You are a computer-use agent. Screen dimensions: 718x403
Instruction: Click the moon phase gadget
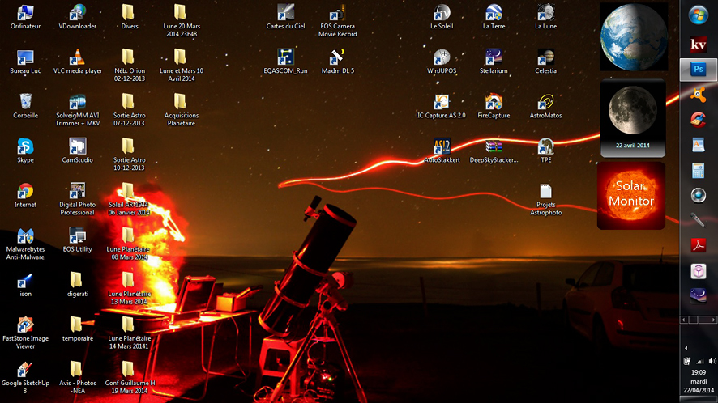[632, 118]
